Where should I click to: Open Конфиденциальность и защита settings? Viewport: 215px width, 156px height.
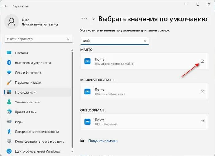click(x=37, y=142)
